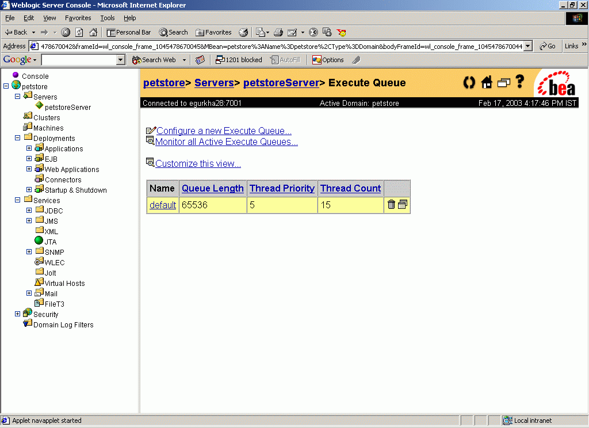Click Customize this view link
This screenshot has height=428, width=589.
point(198,163)
